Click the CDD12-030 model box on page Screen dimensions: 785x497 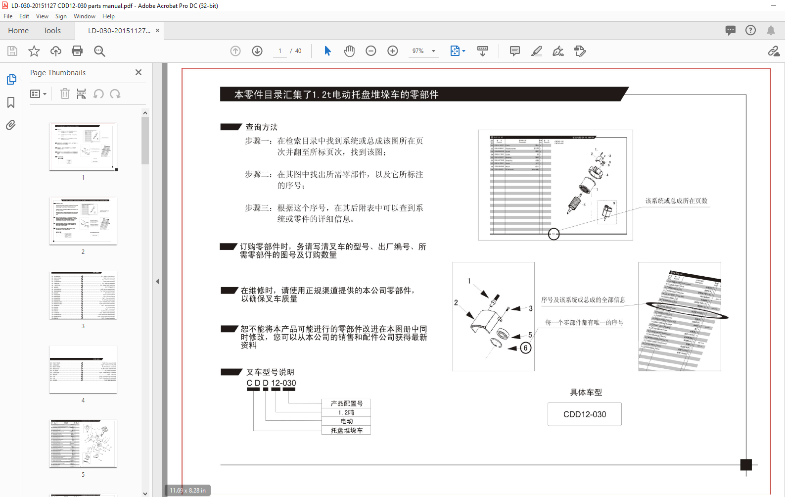click(585, 414)
